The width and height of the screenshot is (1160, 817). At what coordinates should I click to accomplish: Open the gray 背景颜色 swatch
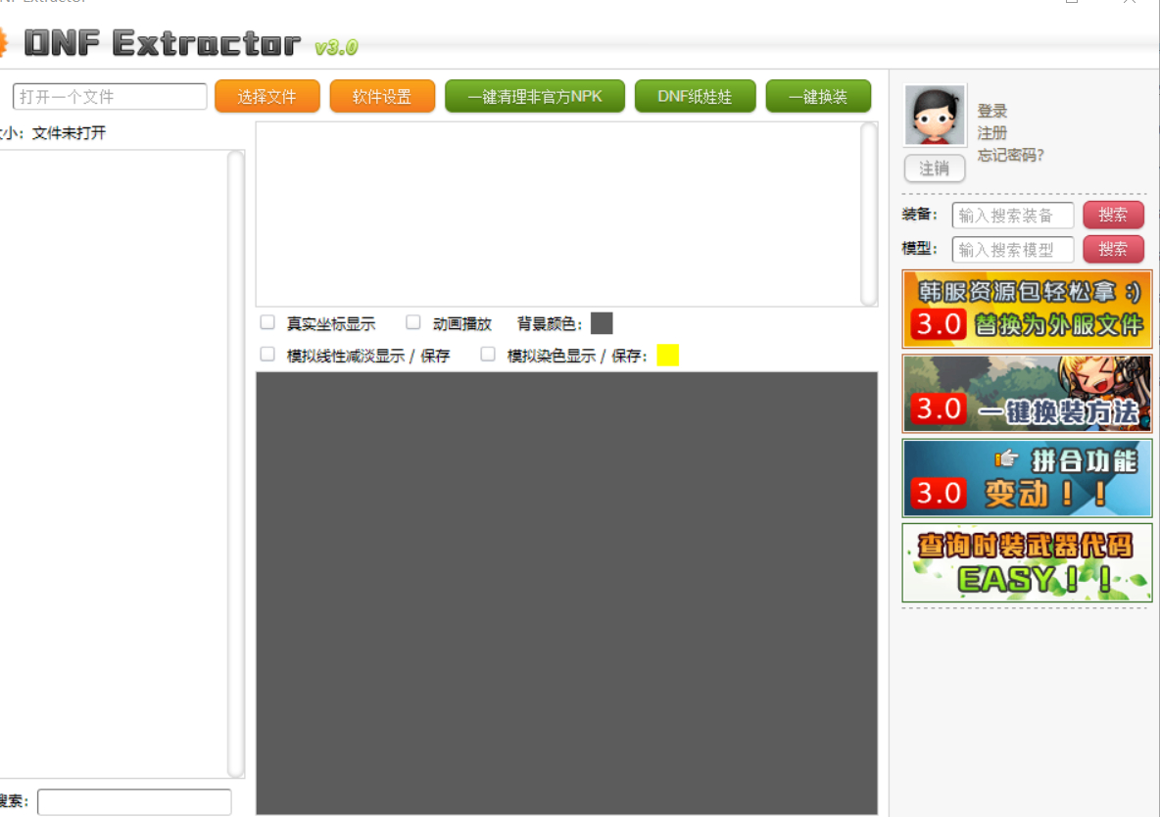click(x=602, y=323)
